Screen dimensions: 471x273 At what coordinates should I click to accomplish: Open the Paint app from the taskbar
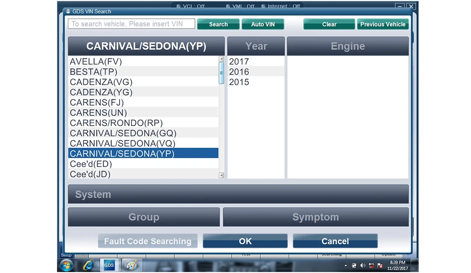132,265
